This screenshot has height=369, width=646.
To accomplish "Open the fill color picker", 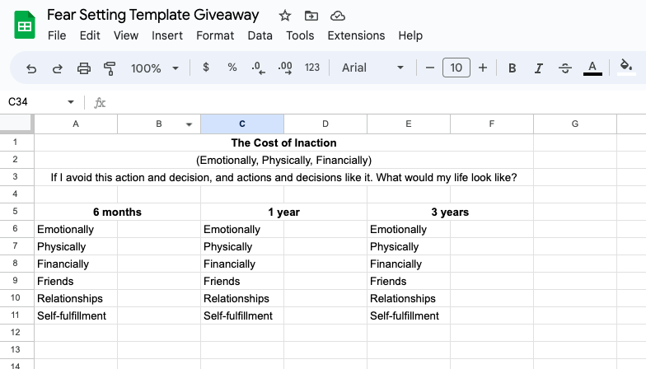I will [x=625, y=68].
